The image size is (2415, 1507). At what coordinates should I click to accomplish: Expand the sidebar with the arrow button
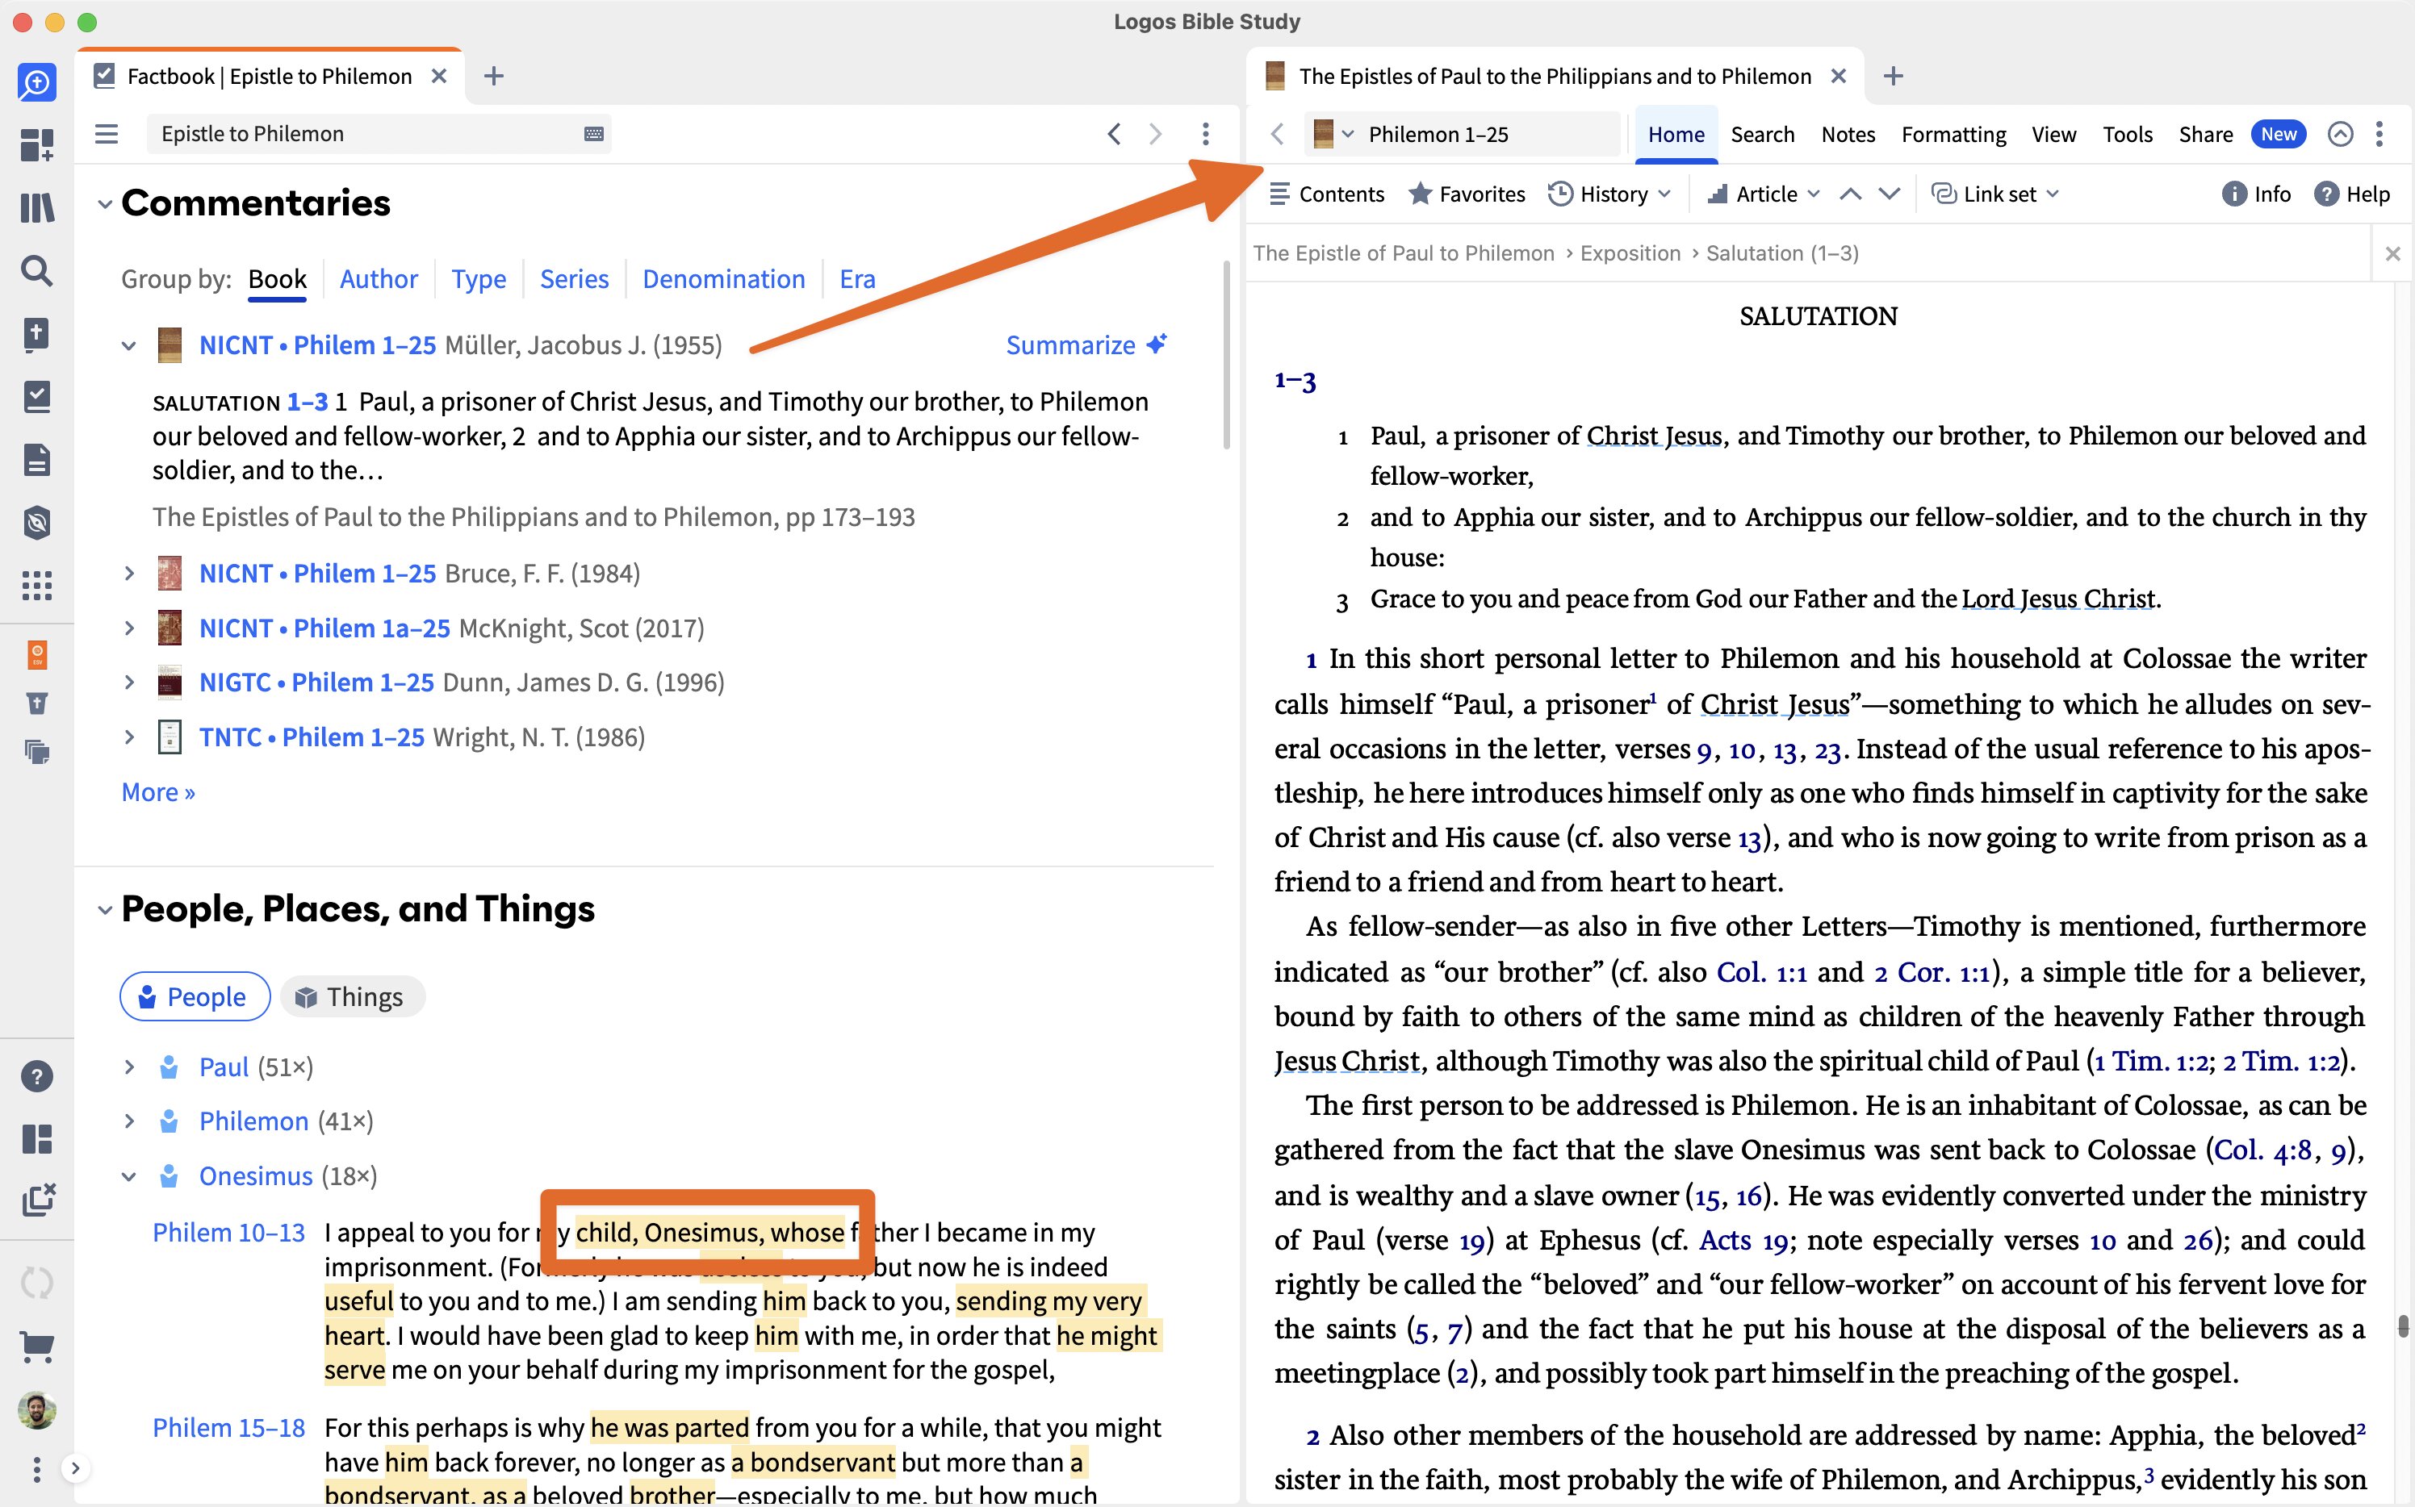75,1467
